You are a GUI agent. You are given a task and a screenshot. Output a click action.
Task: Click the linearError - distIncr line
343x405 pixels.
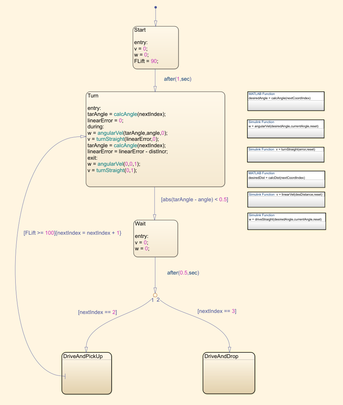(128, 151)
